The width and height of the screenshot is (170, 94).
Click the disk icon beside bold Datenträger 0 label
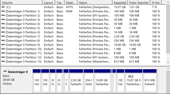tap(5, 71)
